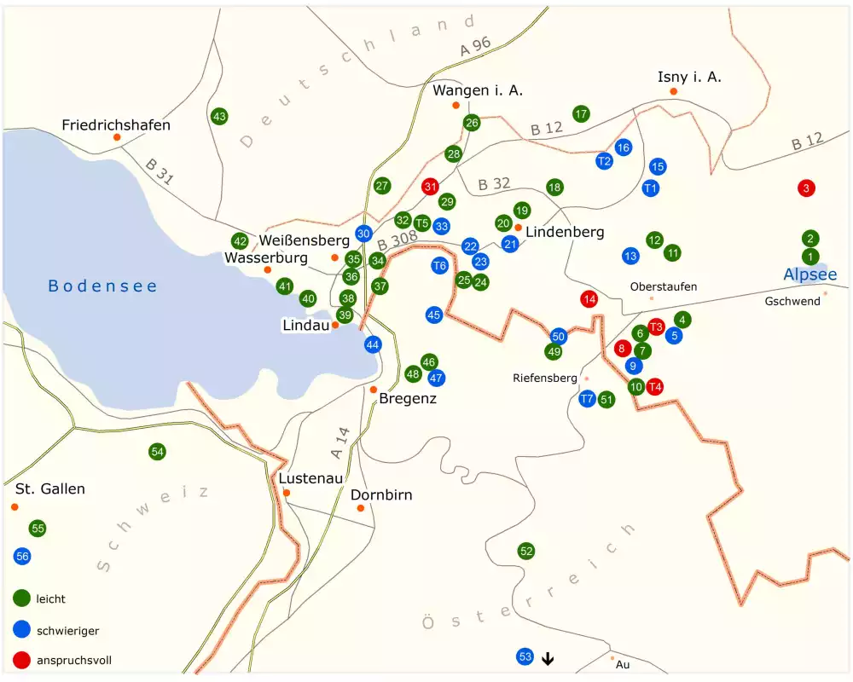Click blue 'schwieriger' legend circle
The image size is (853, 682).
pos(23,630)
